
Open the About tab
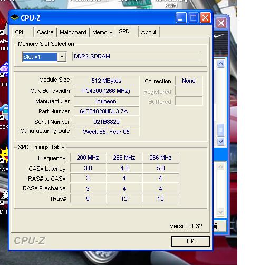[149, 32]
